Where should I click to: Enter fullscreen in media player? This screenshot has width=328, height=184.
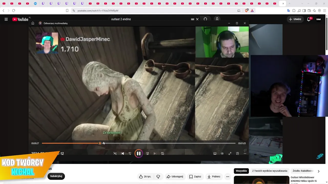click(230, 154)
